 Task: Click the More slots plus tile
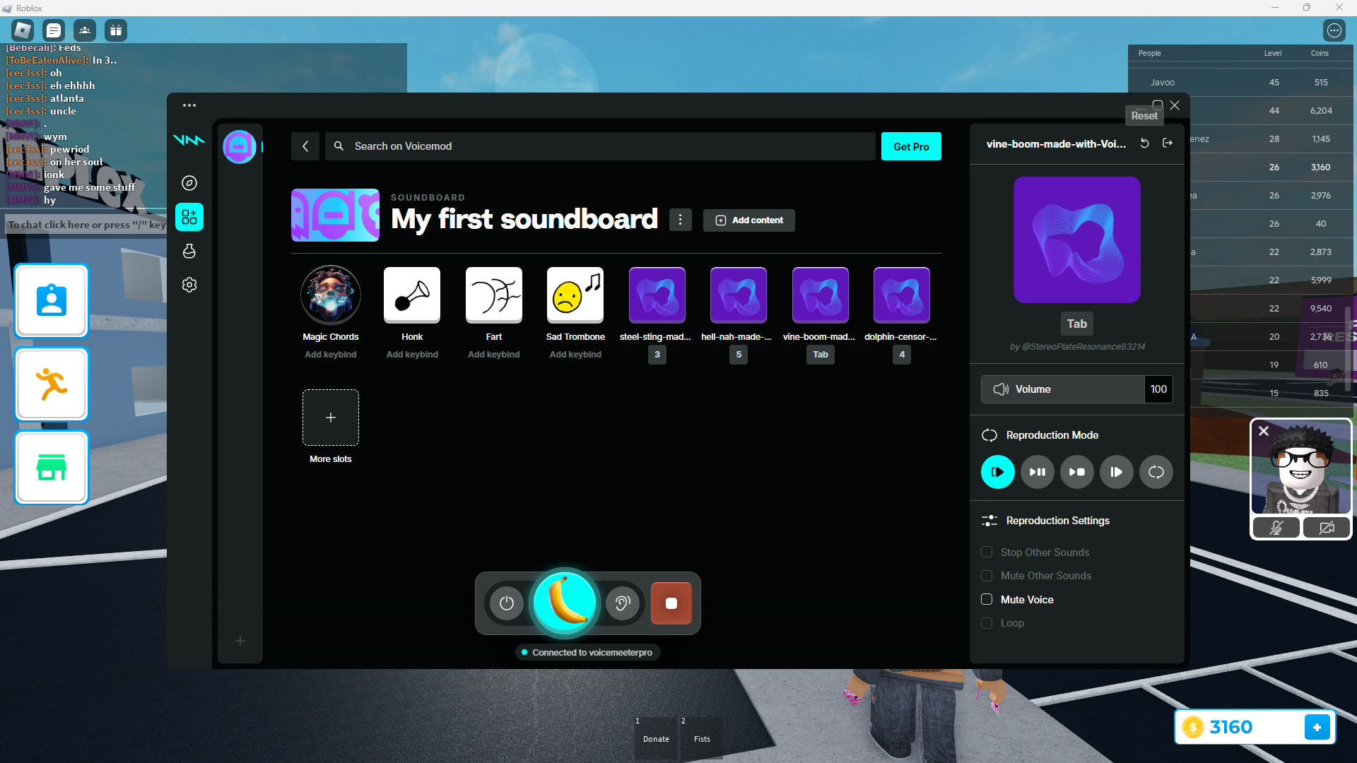pyautogui.click(x=331, y=418)
